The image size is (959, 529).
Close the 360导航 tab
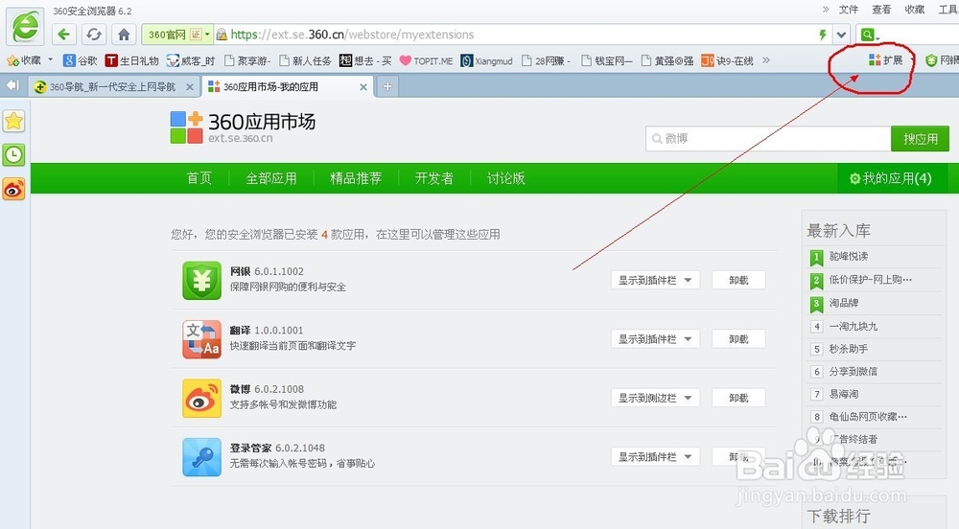point(190,87)
